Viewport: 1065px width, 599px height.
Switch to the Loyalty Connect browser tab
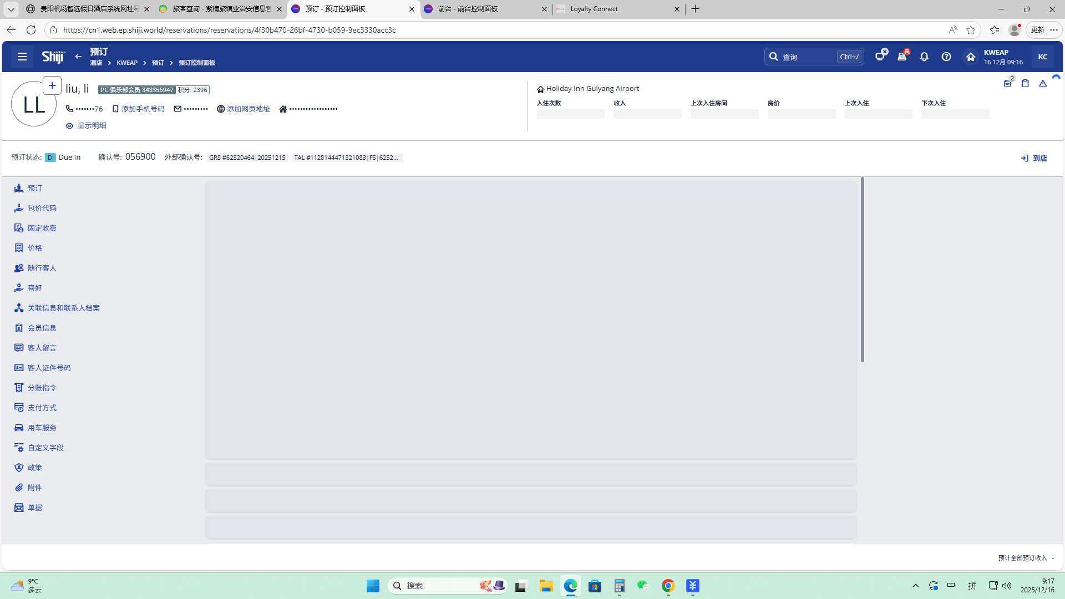coord(616,9)
